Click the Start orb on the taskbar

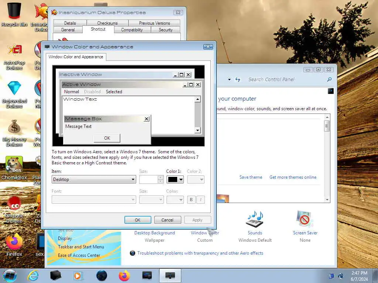tap(10, 276)
